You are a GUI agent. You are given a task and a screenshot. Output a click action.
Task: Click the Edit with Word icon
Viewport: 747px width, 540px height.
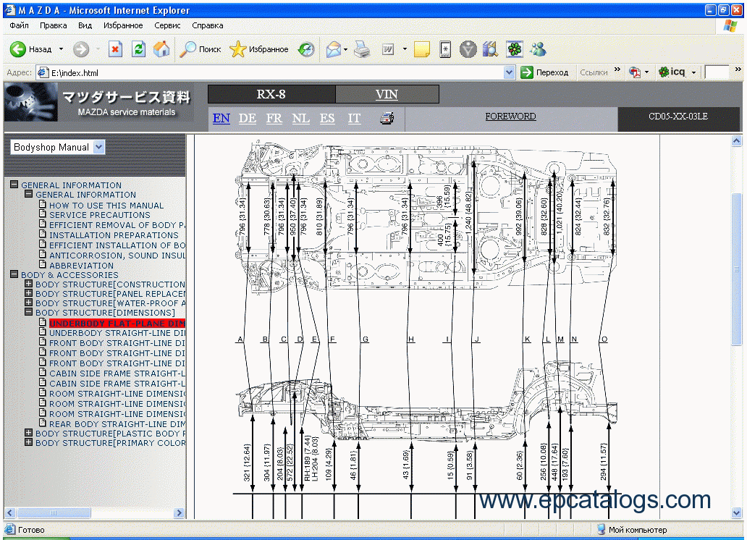pos(388,49)
